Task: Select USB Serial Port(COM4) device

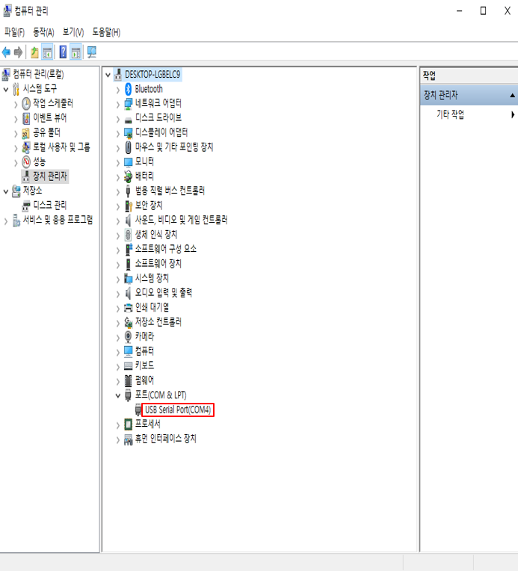Action: [178, 410]
